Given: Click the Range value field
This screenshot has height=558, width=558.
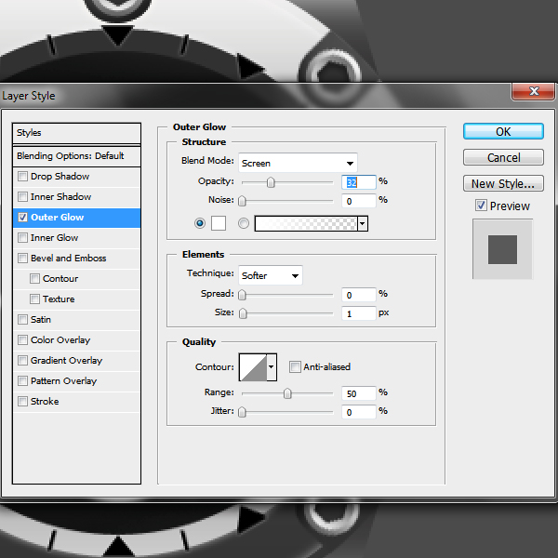Looking at the screenshot, I should 359,393.
